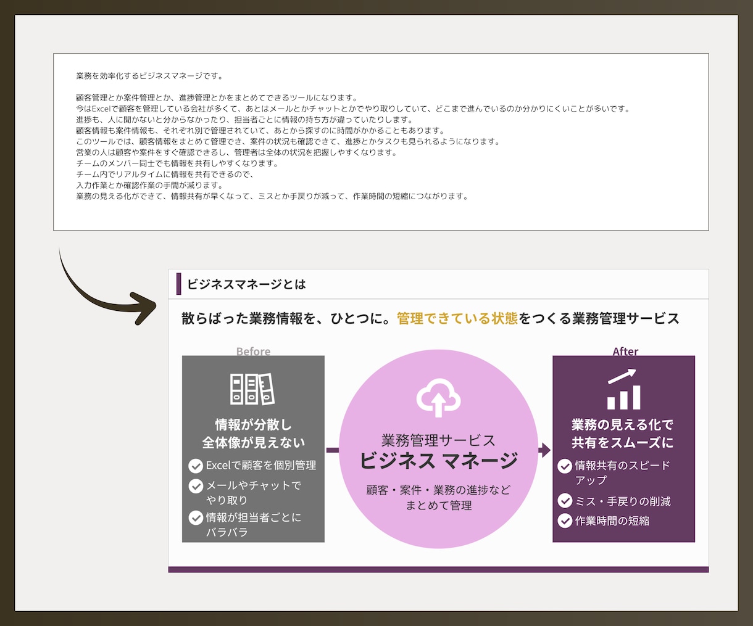Click the text ミス・手戻りの削減
The width and height of the screenshot is (753, 626).
point(623,501)
